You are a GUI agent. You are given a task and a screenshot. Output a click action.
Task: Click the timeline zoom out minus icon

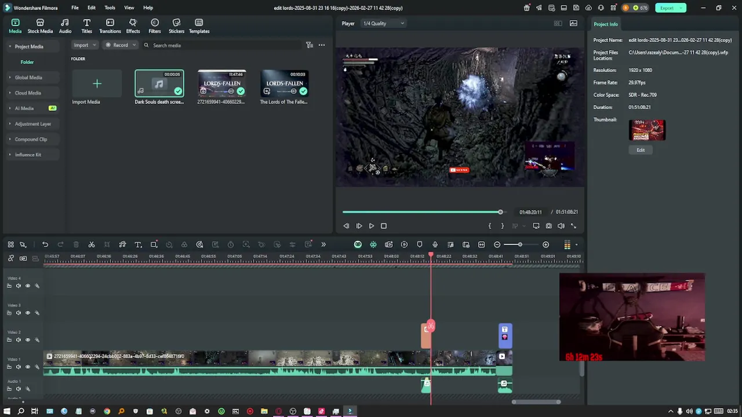(497, 244)
